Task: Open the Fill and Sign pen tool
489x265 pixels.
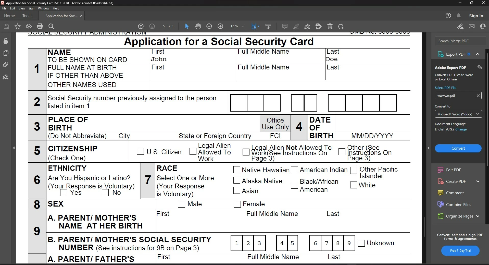Action: click(x=307, y=26)
